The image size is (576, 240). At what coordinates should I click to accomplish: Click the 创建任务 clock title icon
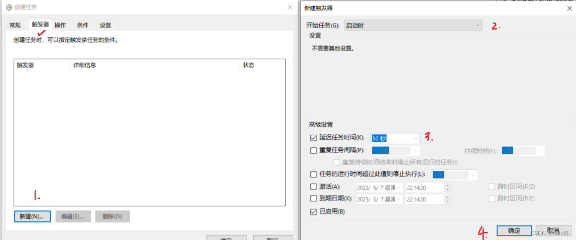[x=9, y=7]
